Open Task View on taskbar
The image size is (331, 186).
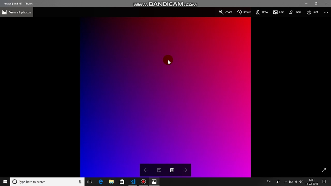click(x=90, y=182)
